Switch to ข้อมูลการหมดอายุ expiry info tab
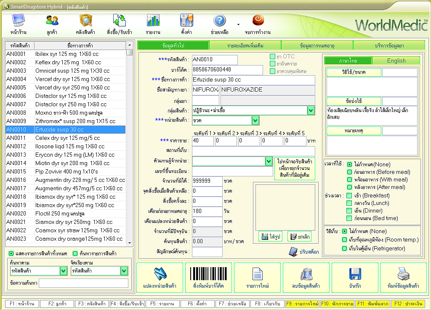The height and width of the screenshot is (310, 431). coord(317,45)
